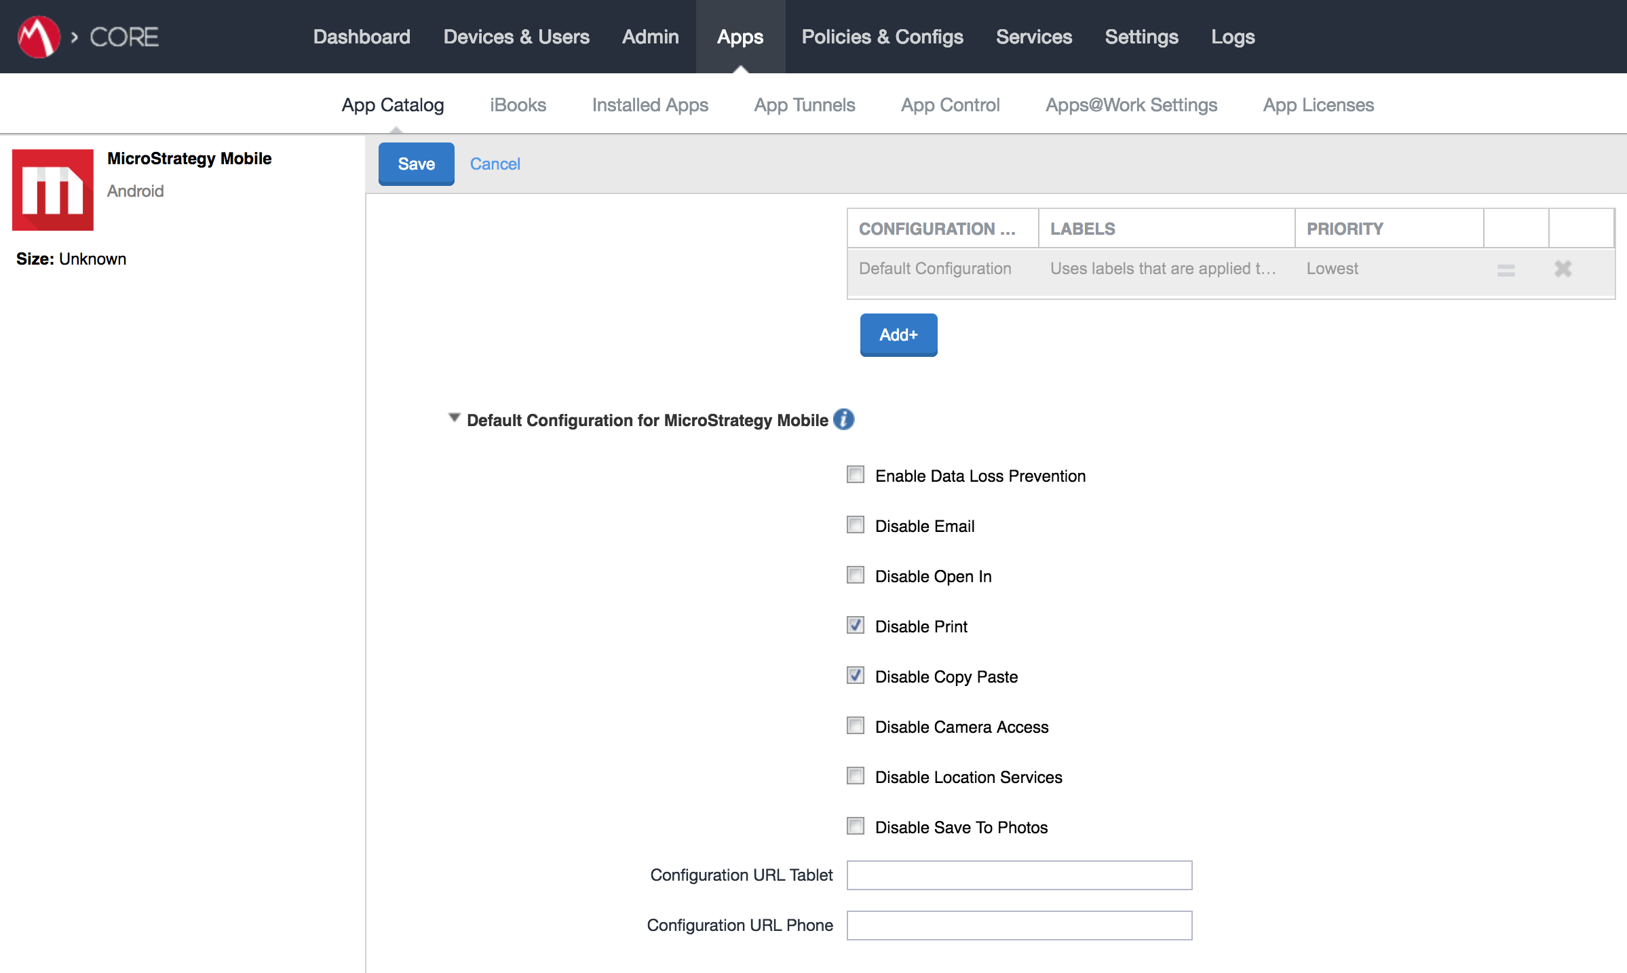1627x973 pixels.
Task: Click the CORE breadcrumb text
Action: 124,37
